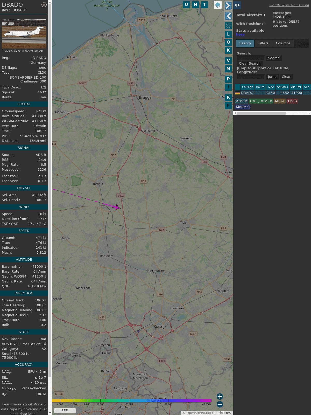311x415 pixels.
Task: Select the magenta aircraft icon on the map
Action: tap(116, 207)
